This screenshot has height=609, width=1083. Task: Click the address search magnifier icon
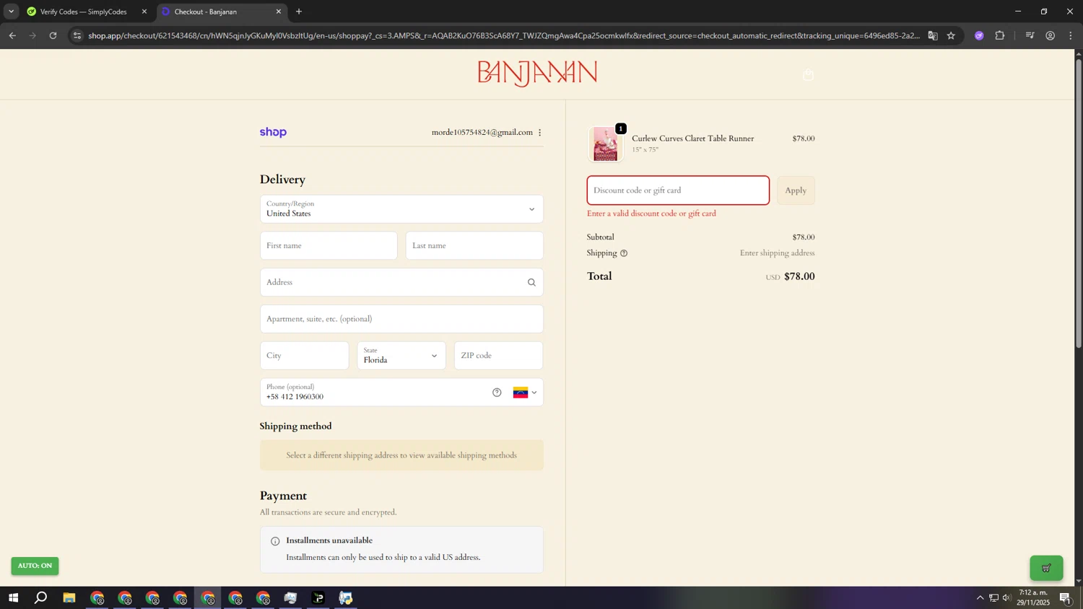[531, 282]
